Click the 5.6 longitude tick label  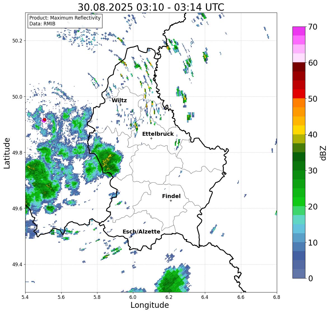(x=61, y=297)
